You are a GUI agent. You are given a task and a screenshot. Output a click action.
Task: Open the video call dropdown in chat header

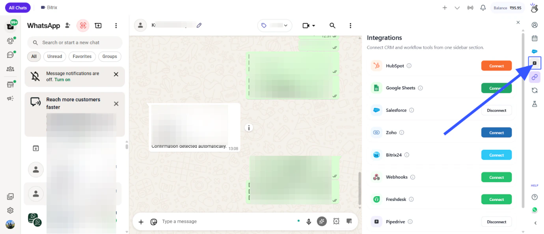coord(309,25)
